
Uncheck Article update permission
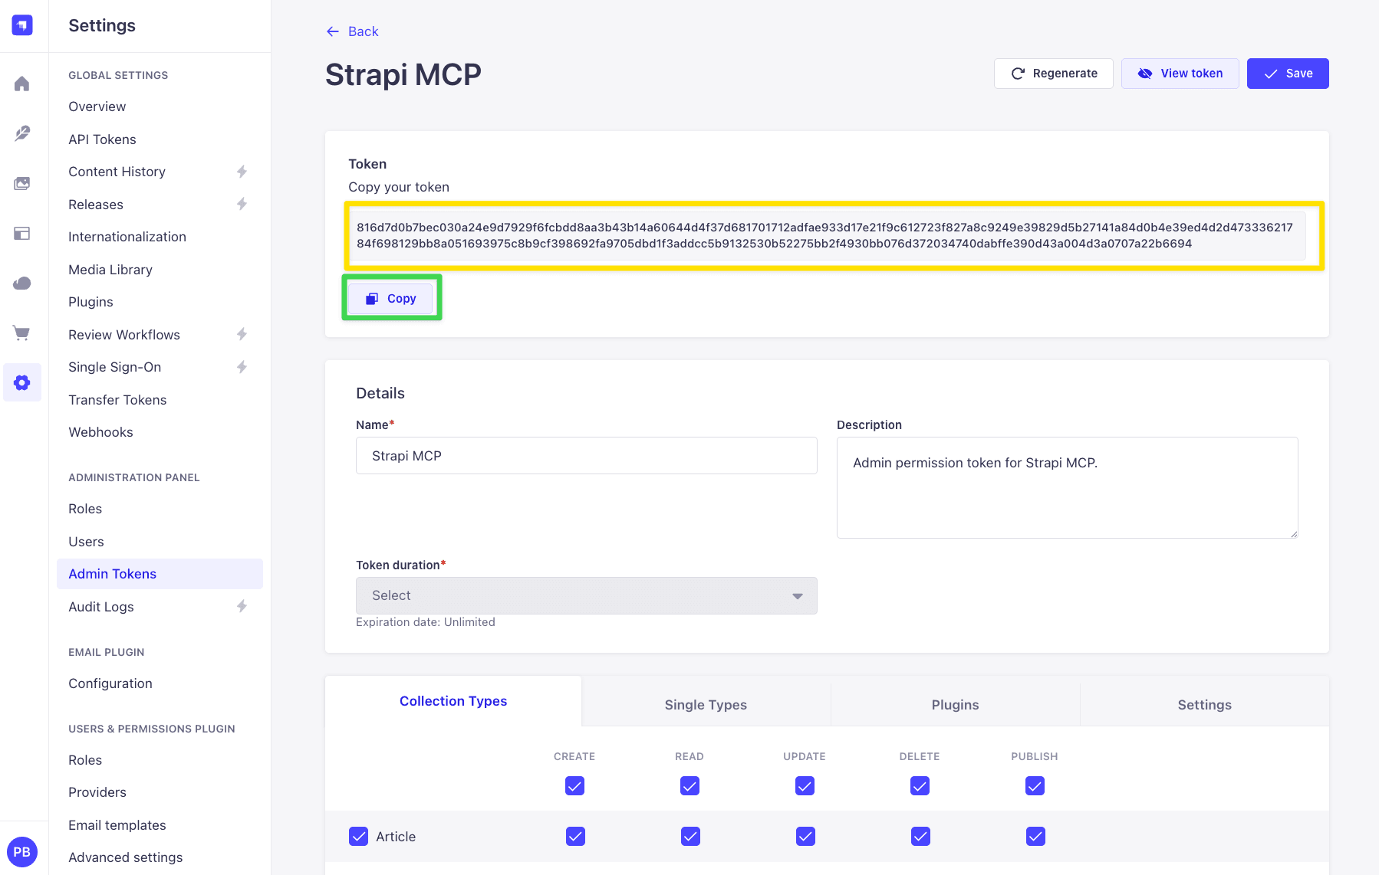(805, 837)
